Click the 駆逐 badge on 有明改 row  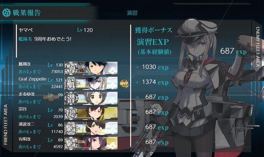pos(71,143)
